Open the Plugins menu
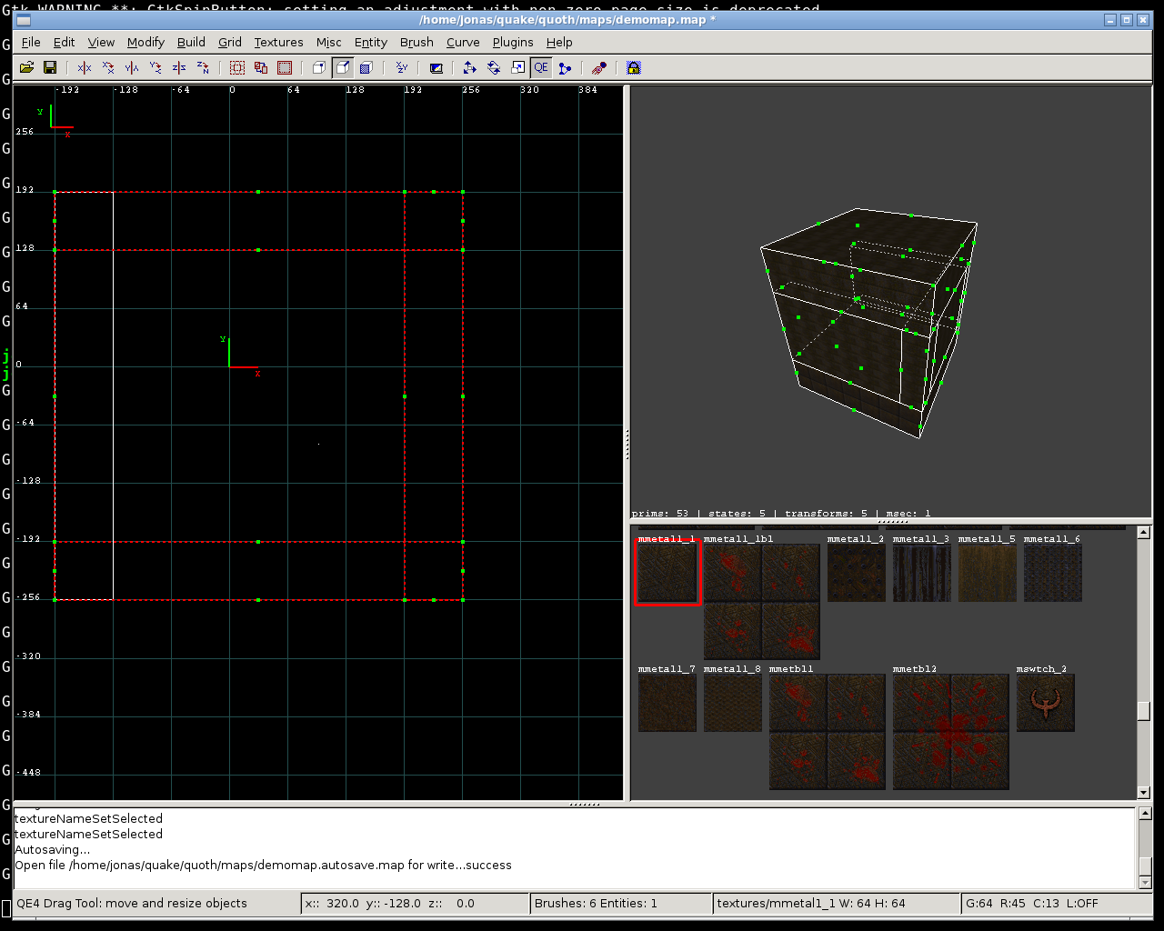 coord(512,42)
